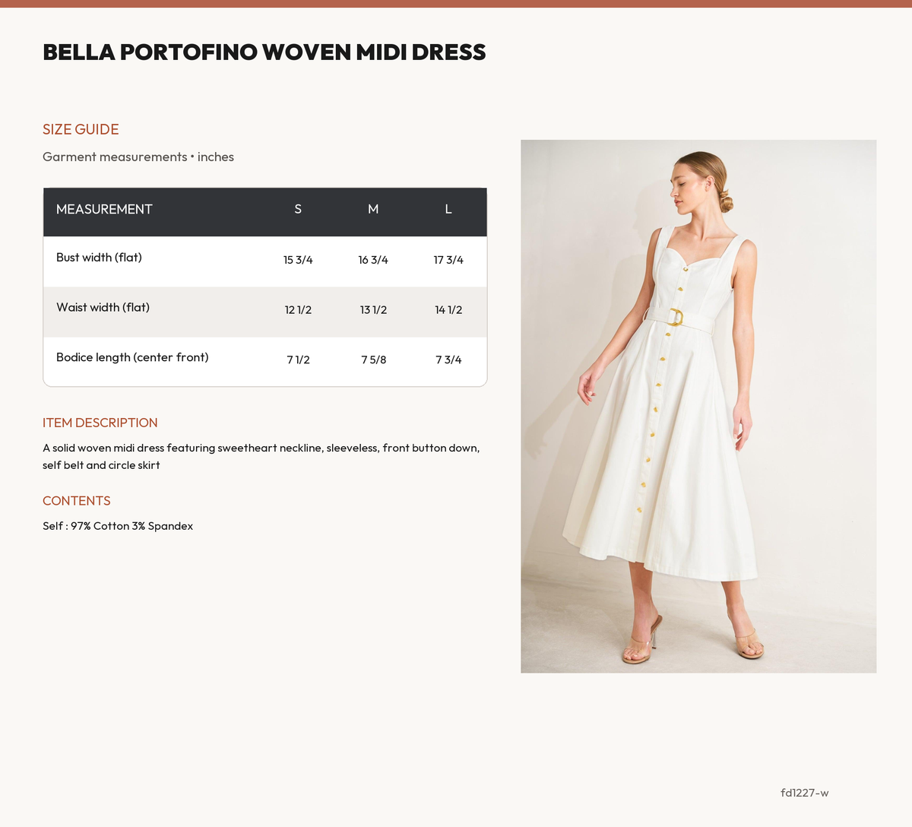Viewport: 912px width, 827px height.
Task: Click the bodice length value 7 3/4
Action: pos(448,360)
